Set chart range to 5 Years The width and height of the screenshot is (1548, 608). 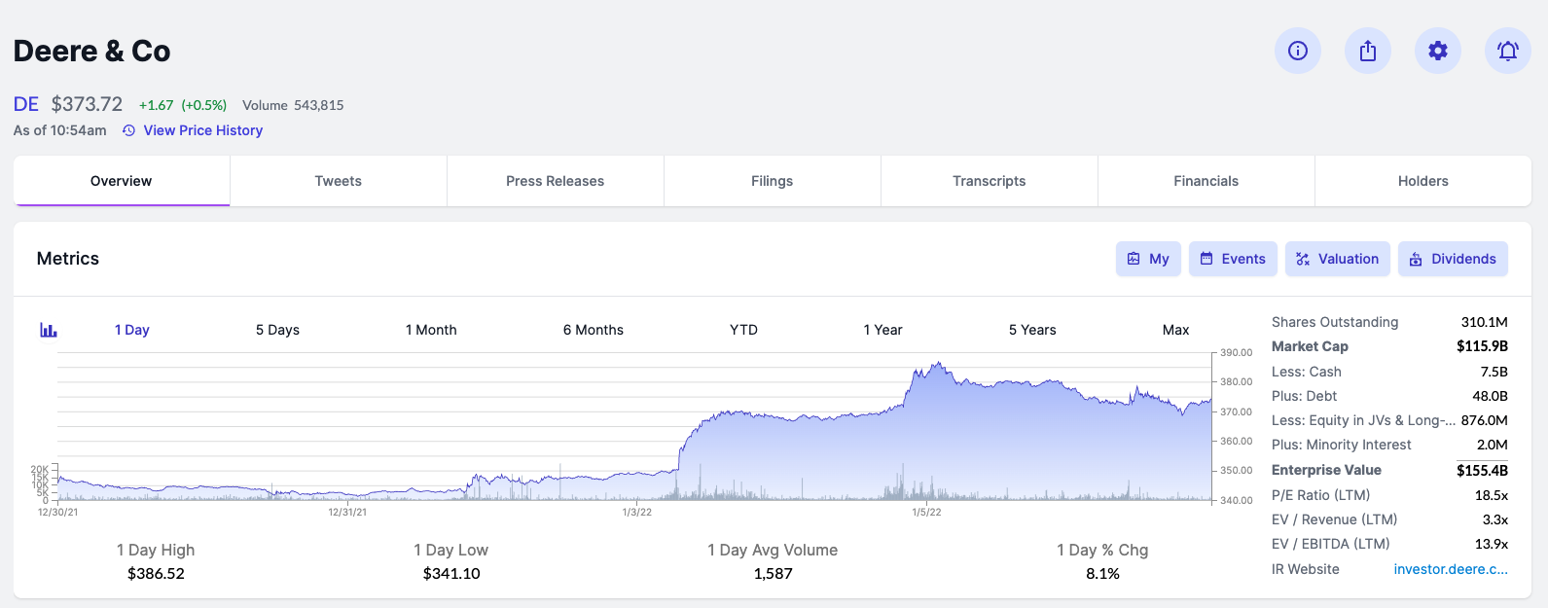coord(1031,330)
